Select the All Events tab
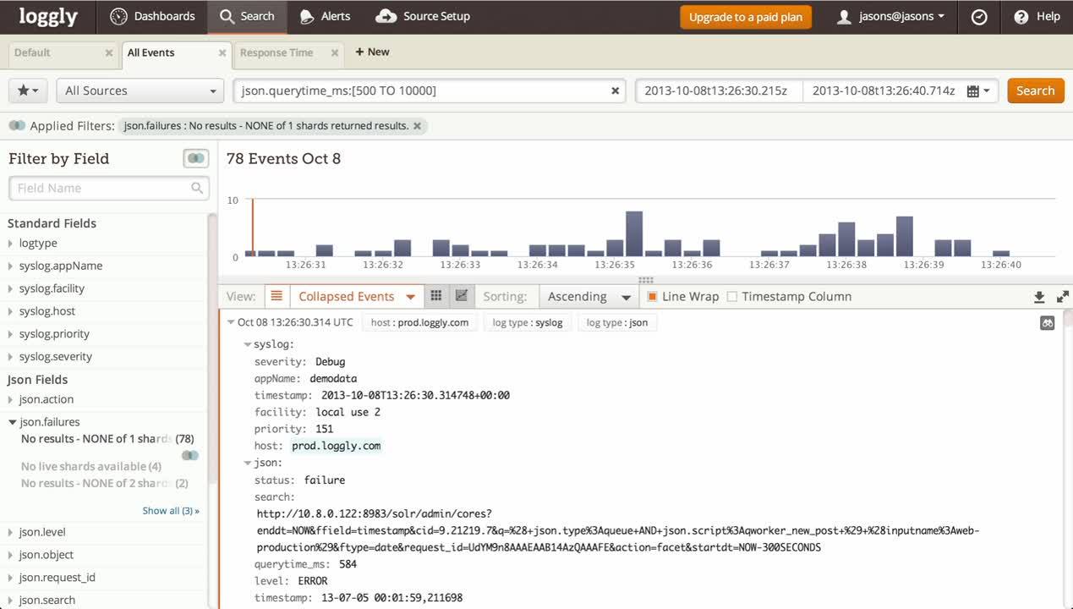The height and width of the screenshot is (609, 1073). pyautogui.click(x=151, y=52)
